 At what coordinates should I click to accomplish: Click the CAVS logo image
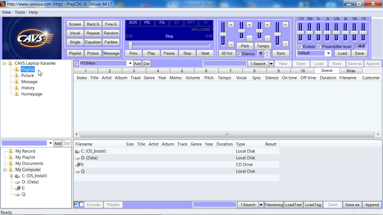coord(32,38)
